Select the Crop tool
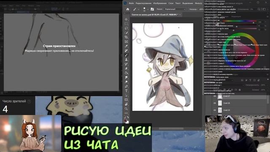This screenshot has width=270, height=152. pyautogui.click(x=126, y=37)
